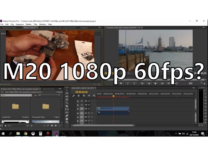Toggle V3 track output eye
The height and width of the screenshot is (156, 208).
coord(89,101)
